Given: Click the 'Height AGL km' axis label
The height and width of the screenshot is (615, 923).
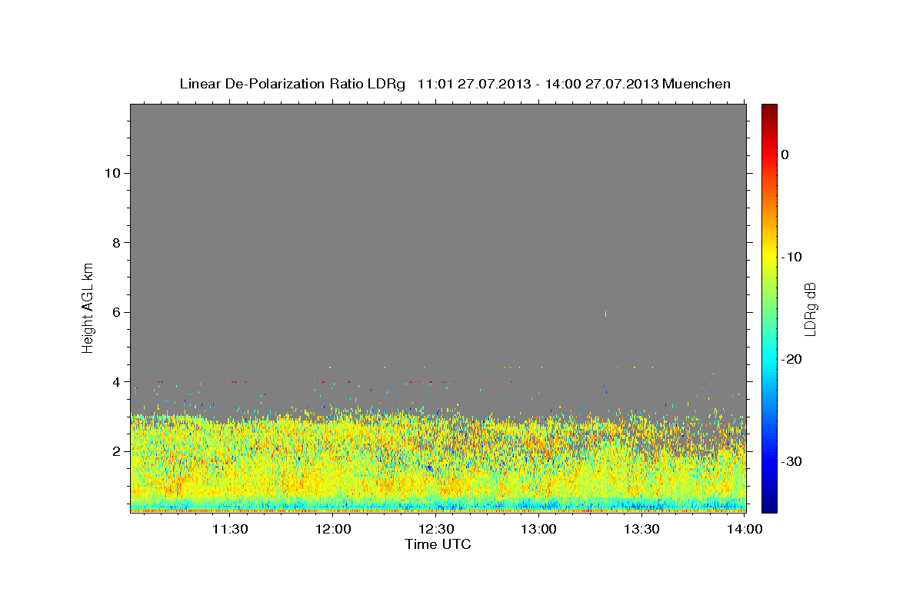Looking at the screenshot, I should (x=88, y=307).
